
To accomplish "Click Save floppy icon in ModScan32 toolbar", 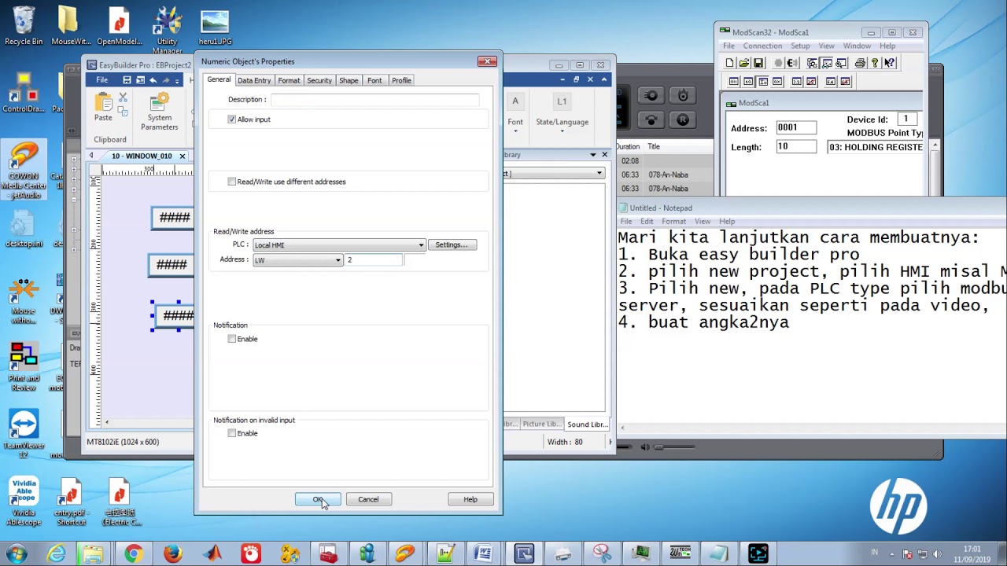I will [x=758, y=63].
